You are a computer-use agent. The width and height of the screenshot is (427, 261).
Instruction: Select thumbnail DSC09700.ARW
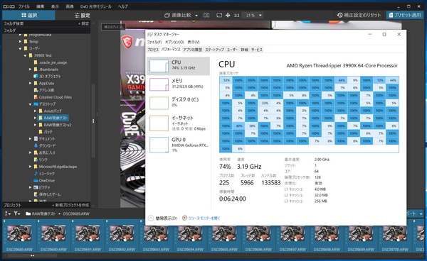click(395, 236)
